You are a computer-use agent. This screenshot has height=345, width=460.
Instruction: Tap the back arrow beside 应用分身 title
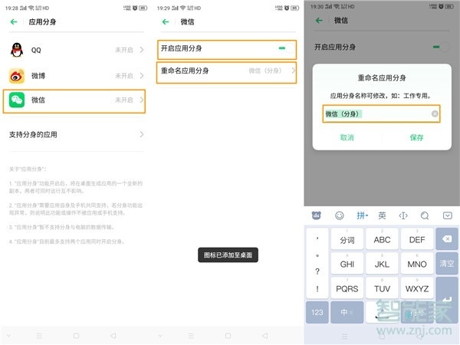pyautogui.click(x=14, y=22)
